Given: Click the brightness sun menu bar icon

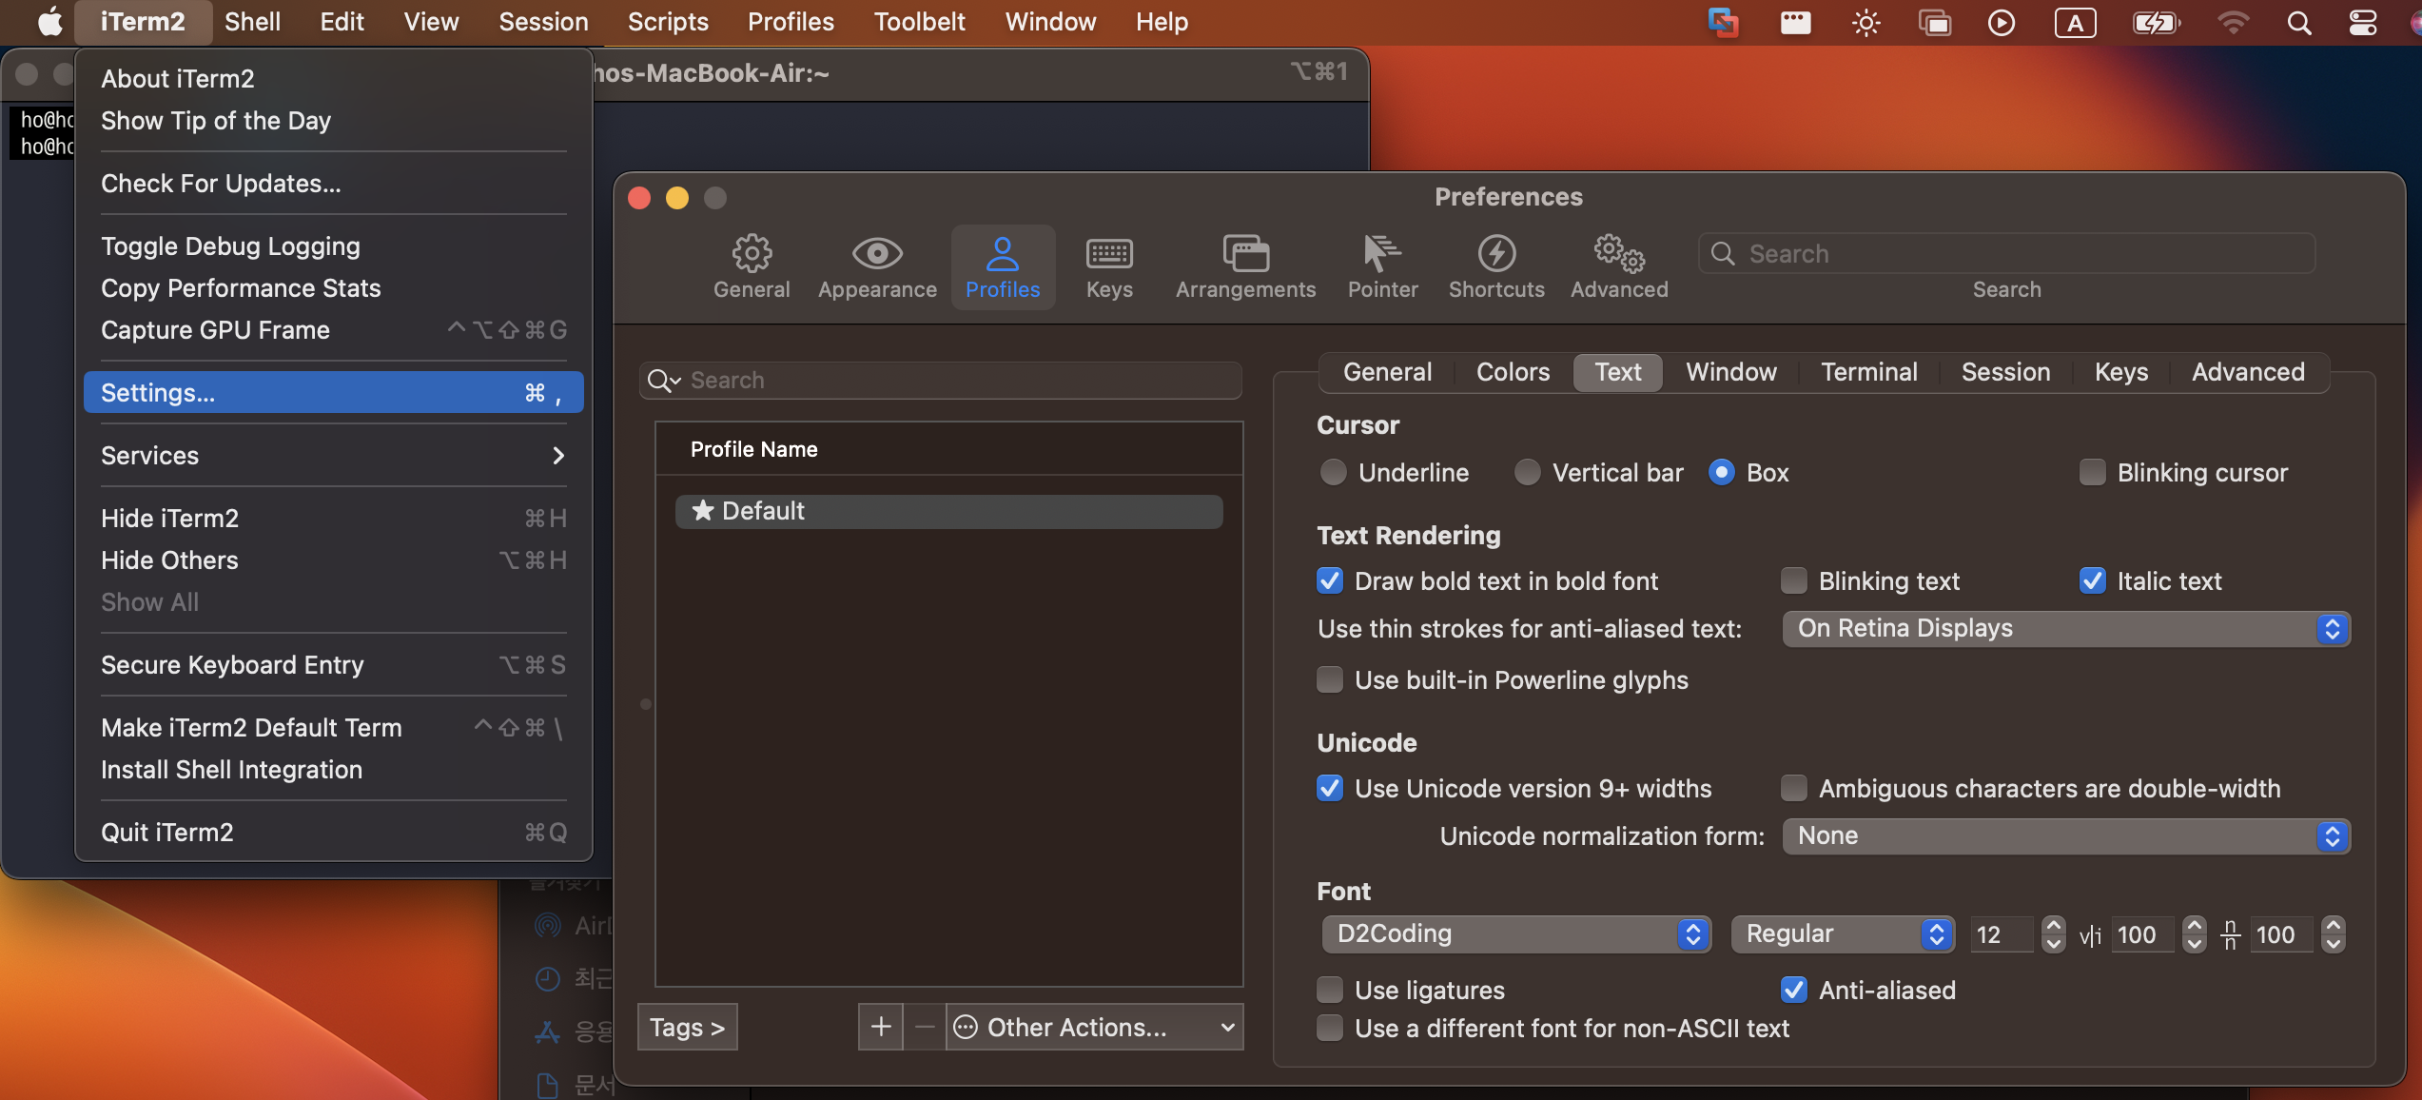Looking at the screenshot, I should [1866, 22].
